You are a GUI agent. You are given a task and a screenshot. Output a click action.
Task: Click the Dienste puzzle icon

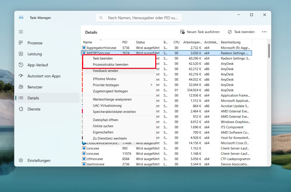click(21, 109)
